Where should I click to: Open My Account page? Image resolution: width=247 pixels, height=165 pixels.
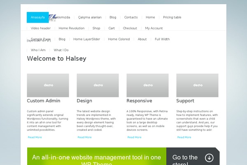click(x=154, y=28)
